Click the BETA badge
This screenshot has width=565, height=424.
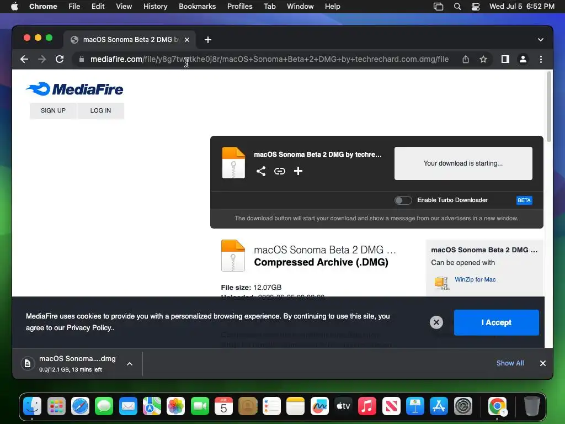pyautogui.click(x=524, y=200)
